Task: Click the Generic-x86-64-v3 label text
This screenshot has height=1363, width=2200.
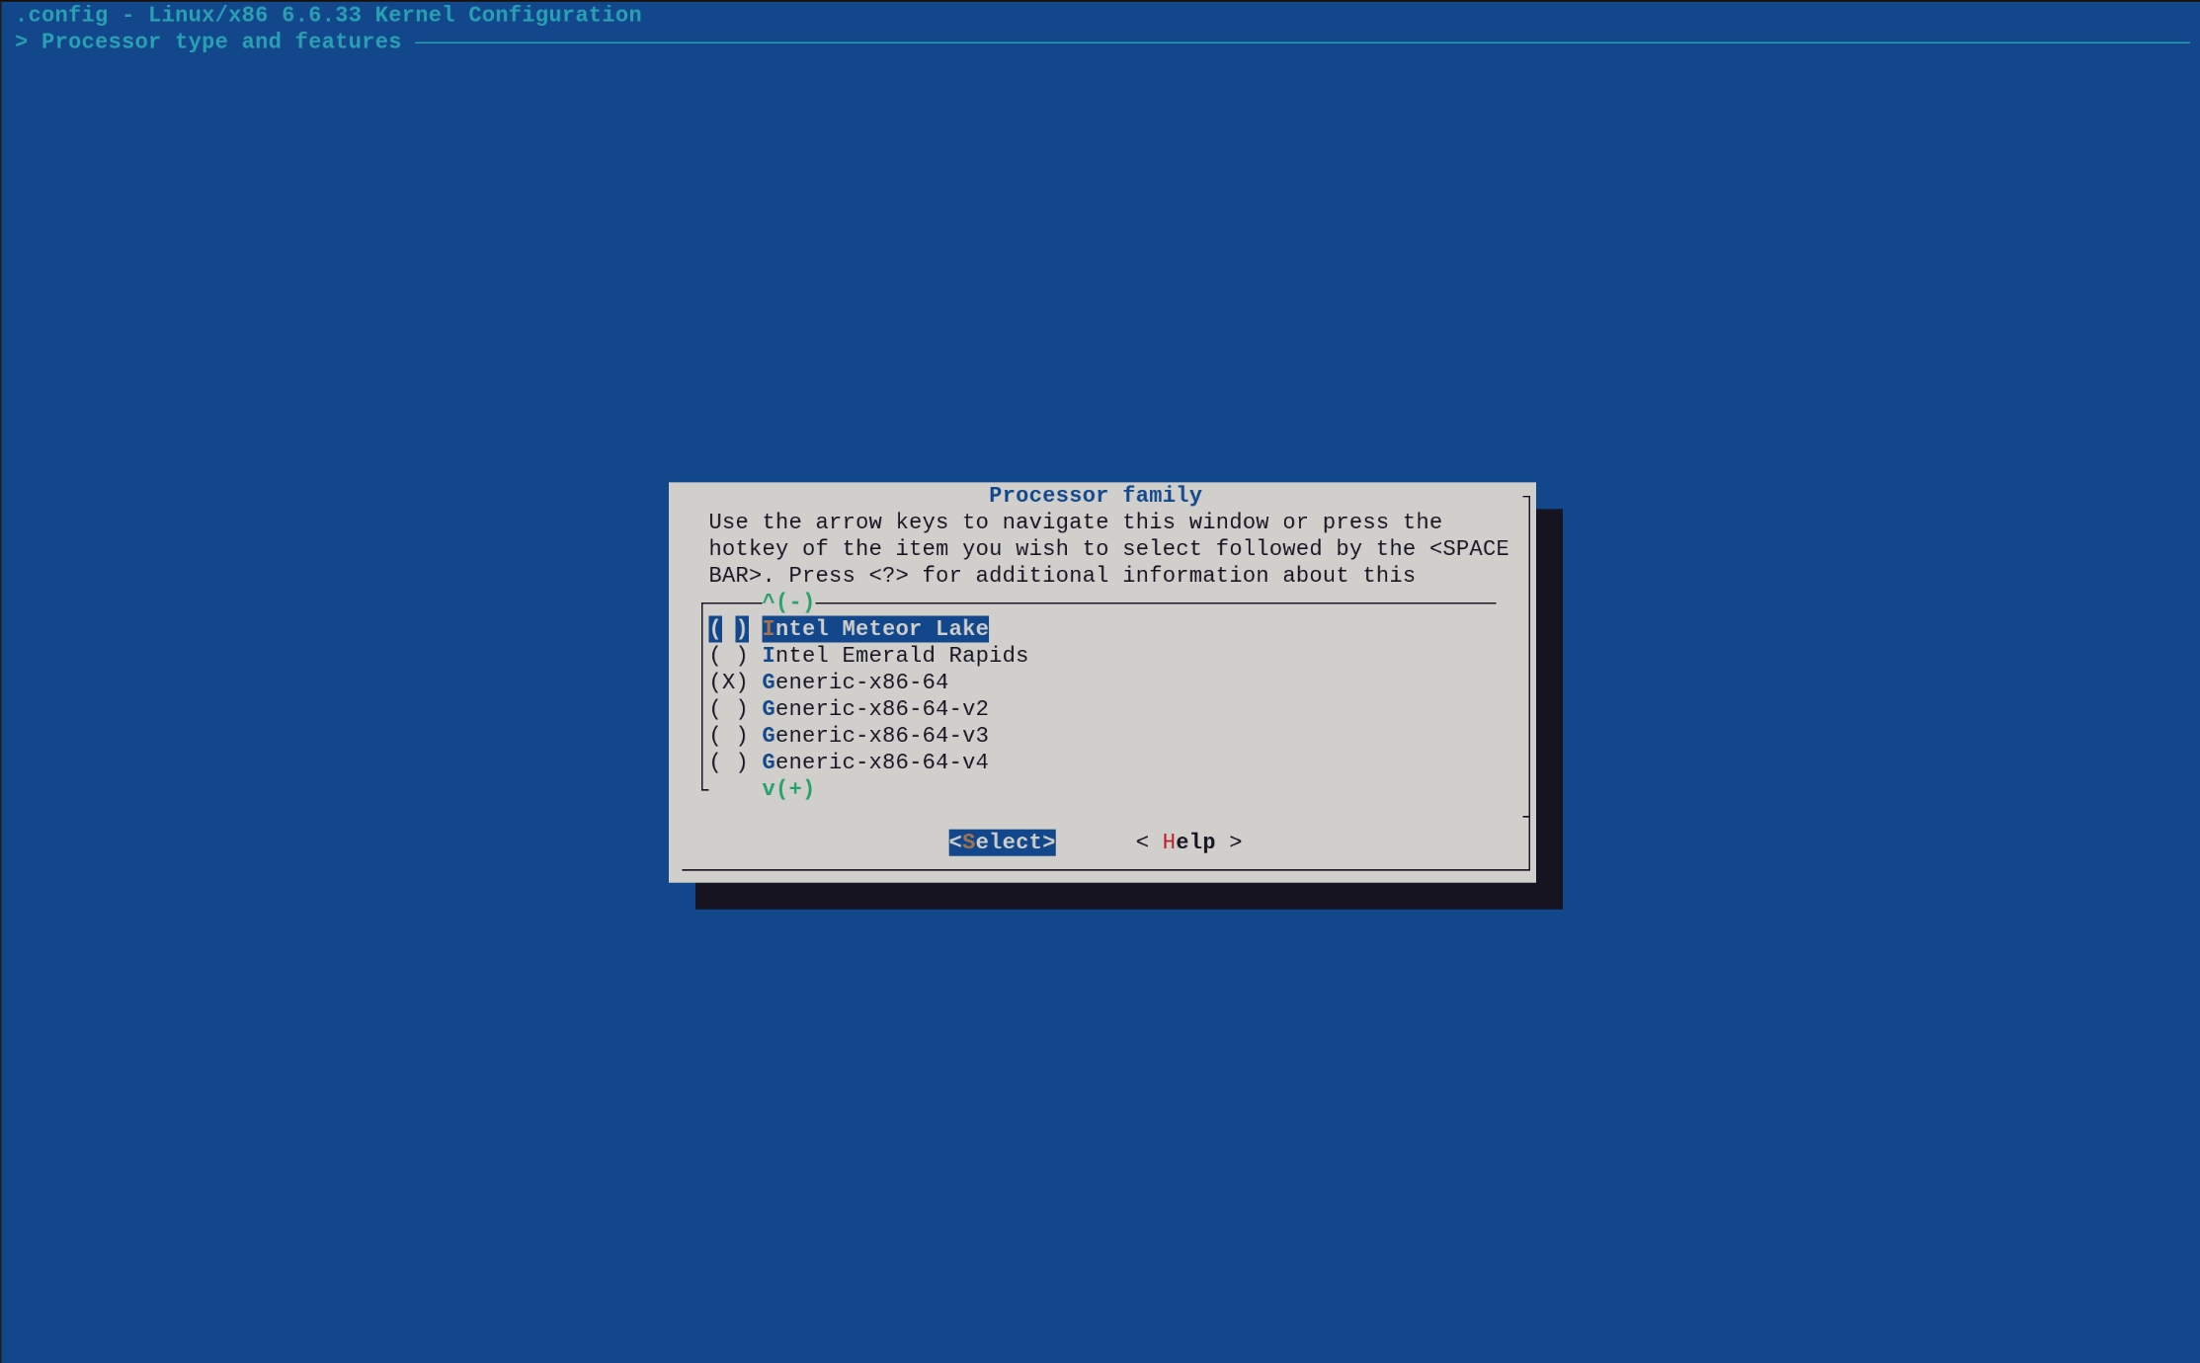Action: 875,735
